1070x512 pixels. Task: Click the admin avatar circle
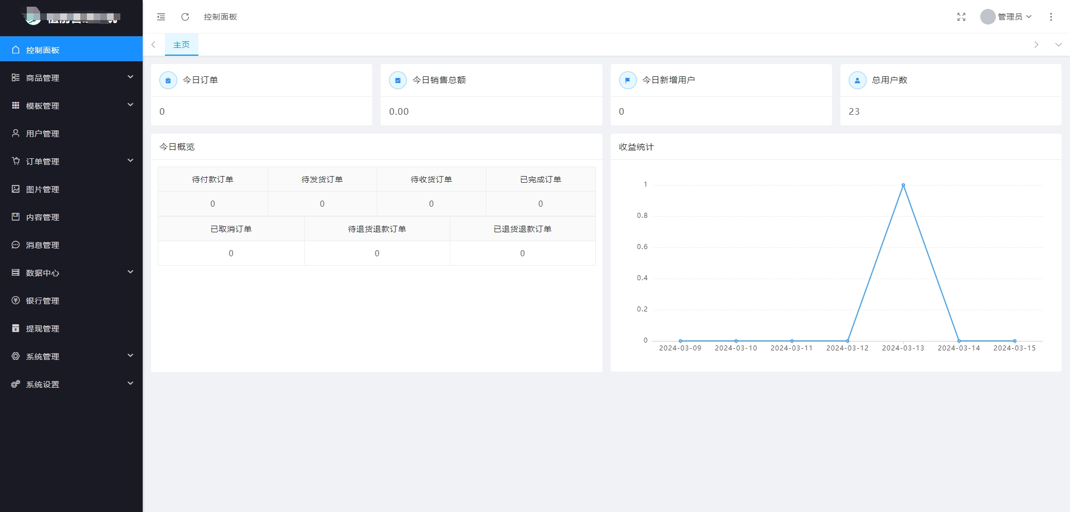click(x=988, y=17)
